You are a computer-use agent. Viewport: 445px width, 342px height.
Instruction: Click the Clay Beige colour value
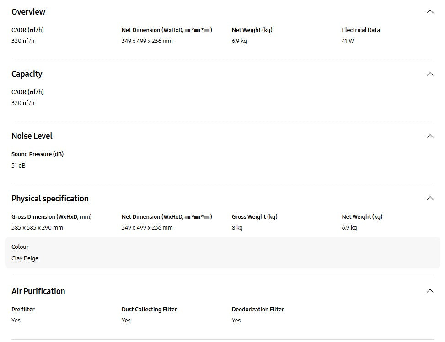pos(25,258)
